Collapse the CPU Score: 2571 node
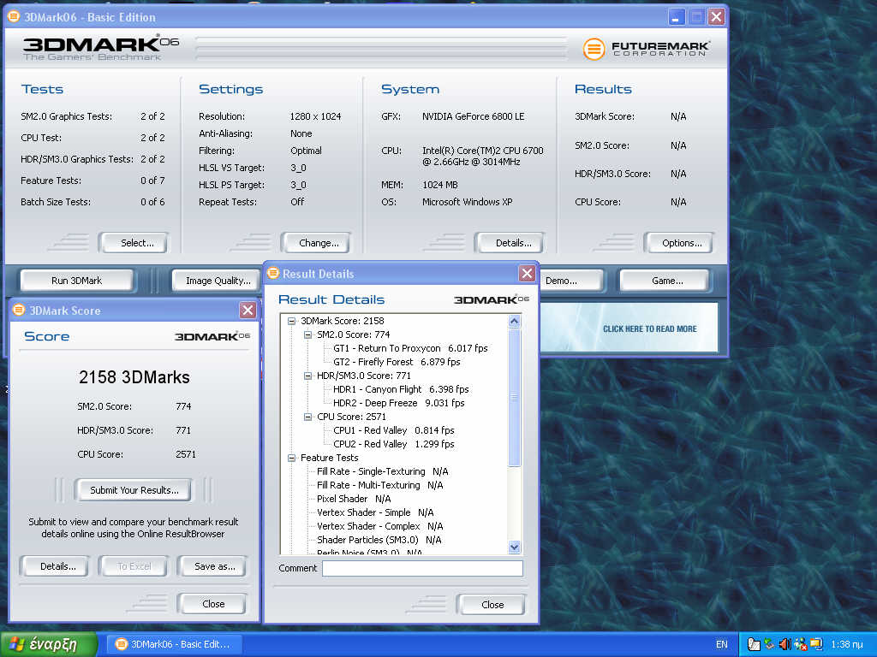 coord(307,417)
